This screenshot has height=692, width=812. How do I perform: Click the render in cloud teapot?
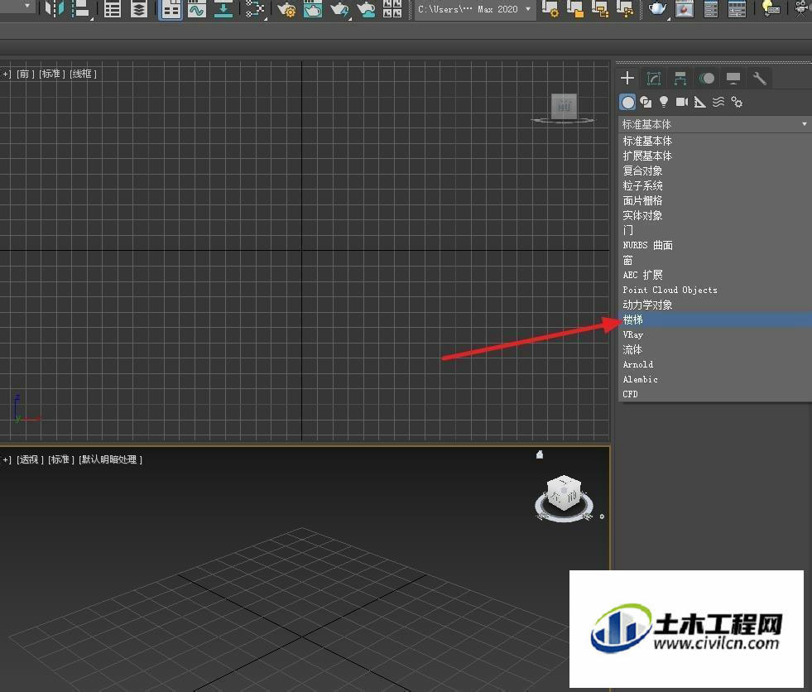pyautogui.click(x=366, y=9)
